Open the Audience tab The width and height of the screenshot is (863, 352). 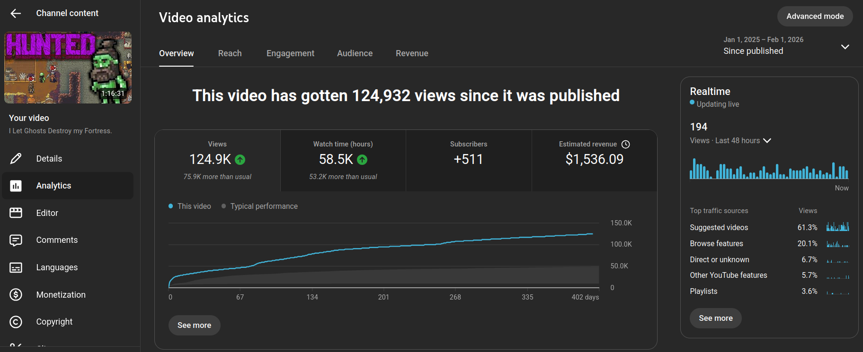355,53
